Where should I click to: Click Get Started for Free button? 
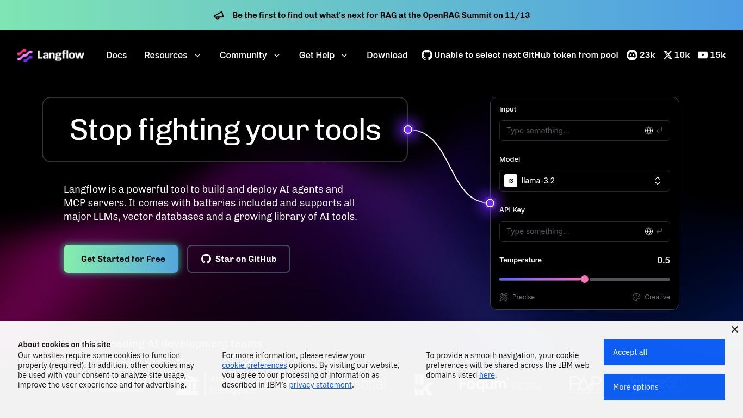(x=121, y=259)
